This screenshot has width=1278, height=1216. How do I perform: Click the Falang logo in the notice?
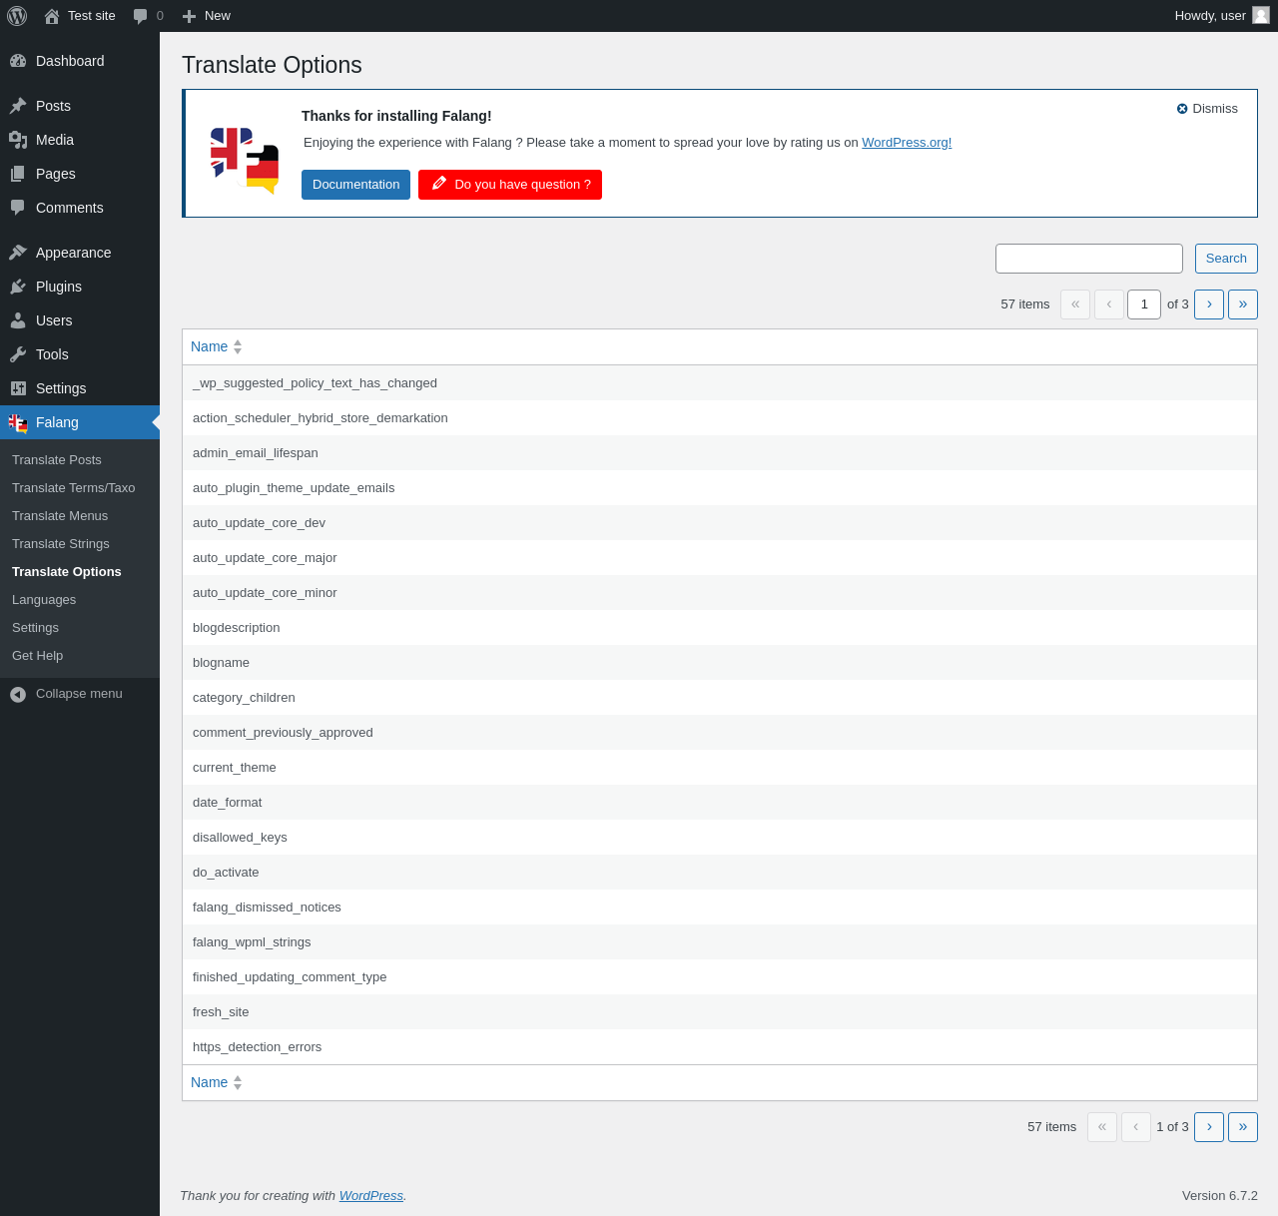point(245,161)
